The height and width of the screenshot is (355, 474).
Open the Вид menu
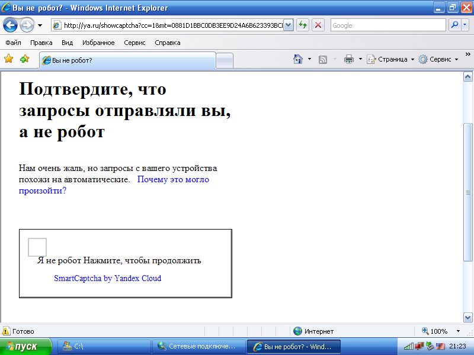(67, 43)
